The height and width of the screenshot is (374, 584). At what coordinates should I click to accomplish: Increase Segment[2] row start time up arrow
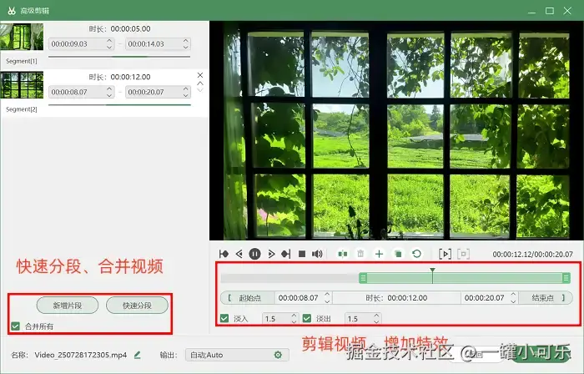pos(109,88)
